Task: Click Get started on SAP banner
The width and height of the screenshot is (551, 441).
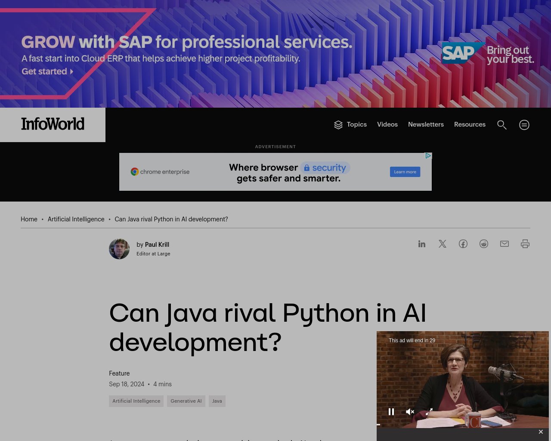Action: (x=47, y=71)
